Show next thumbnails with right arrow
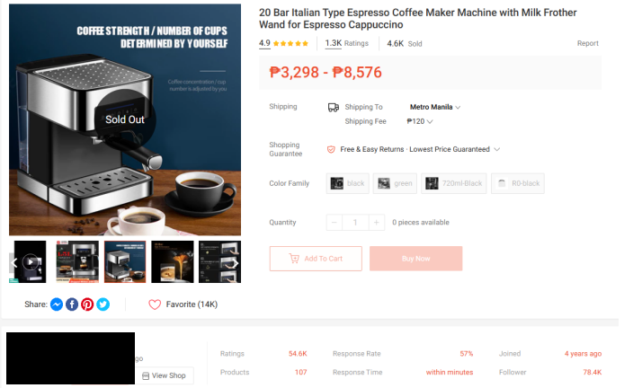Viewport: 642px width, 388px height. coord(236,262)
